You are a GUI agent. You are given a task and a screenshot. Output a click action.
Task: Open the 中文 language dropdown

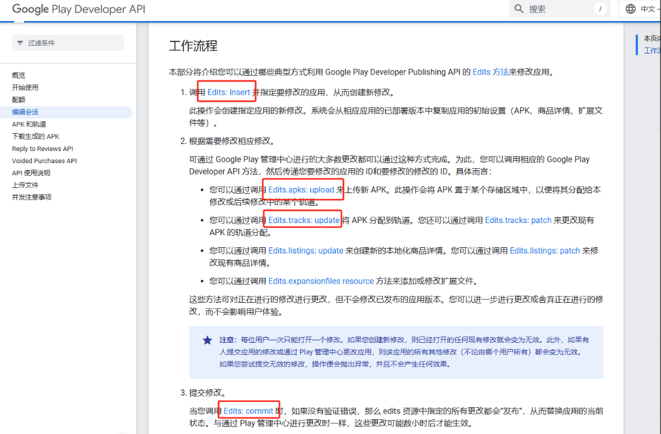click(640, 9)
